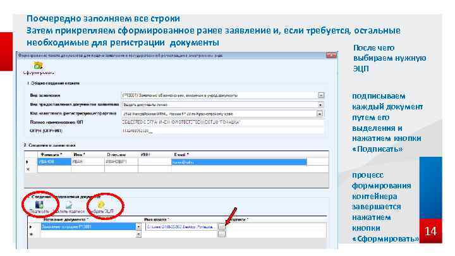
Task: Click the applicant row selector arrow
Action: tap(28, 162)
